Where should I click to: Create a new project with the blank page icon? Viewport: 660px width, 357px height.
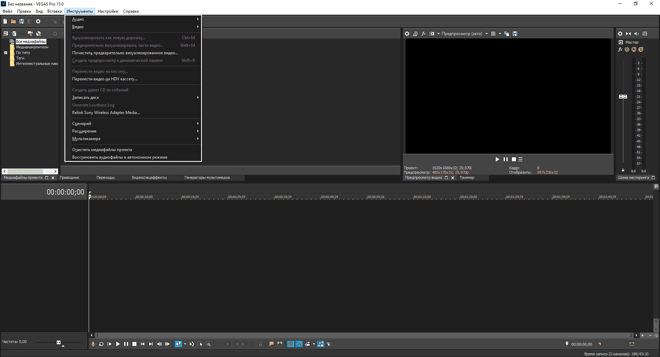click(5, 21)
